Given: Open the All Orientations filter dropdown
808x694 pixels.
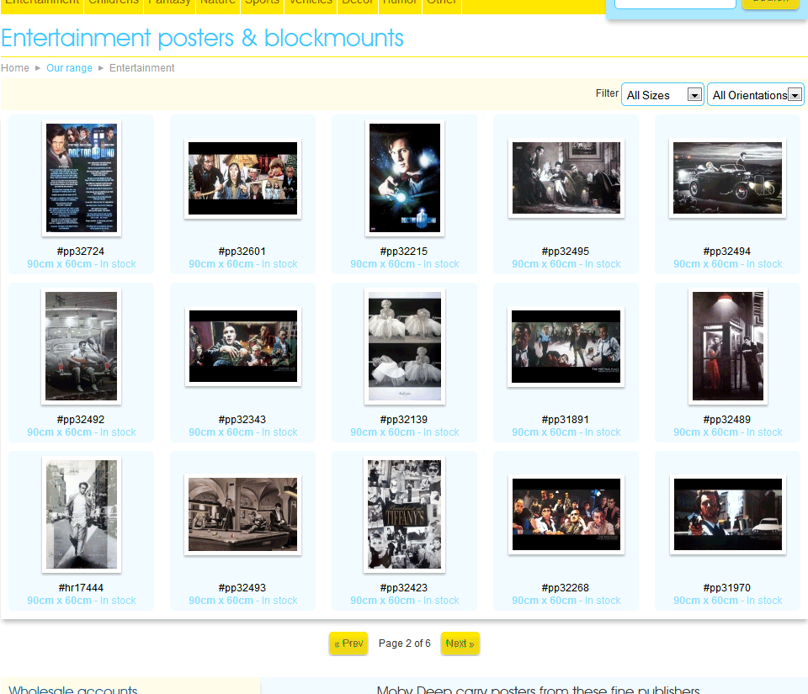Looking at the screenshot, I should [x=756, y=95].
